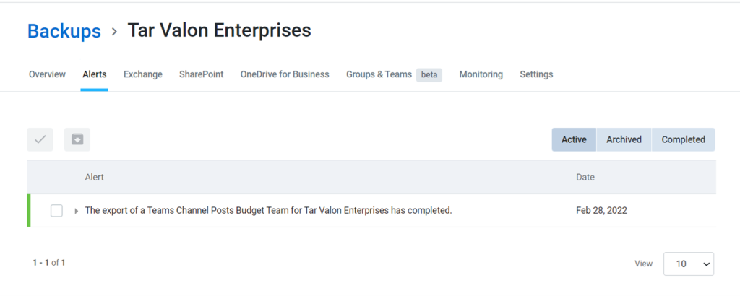Open the View rows-per-page dropdown
The image size is (740, 296).
click(689, 264)
